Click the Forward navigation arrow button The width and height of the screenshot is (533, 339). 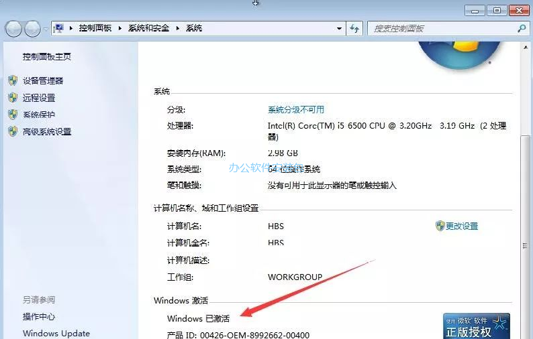click(33, 29)
